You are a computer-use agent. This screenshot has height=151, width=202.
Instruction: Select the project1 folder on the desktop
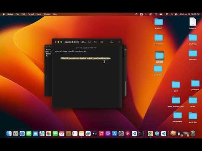point(159,24)
